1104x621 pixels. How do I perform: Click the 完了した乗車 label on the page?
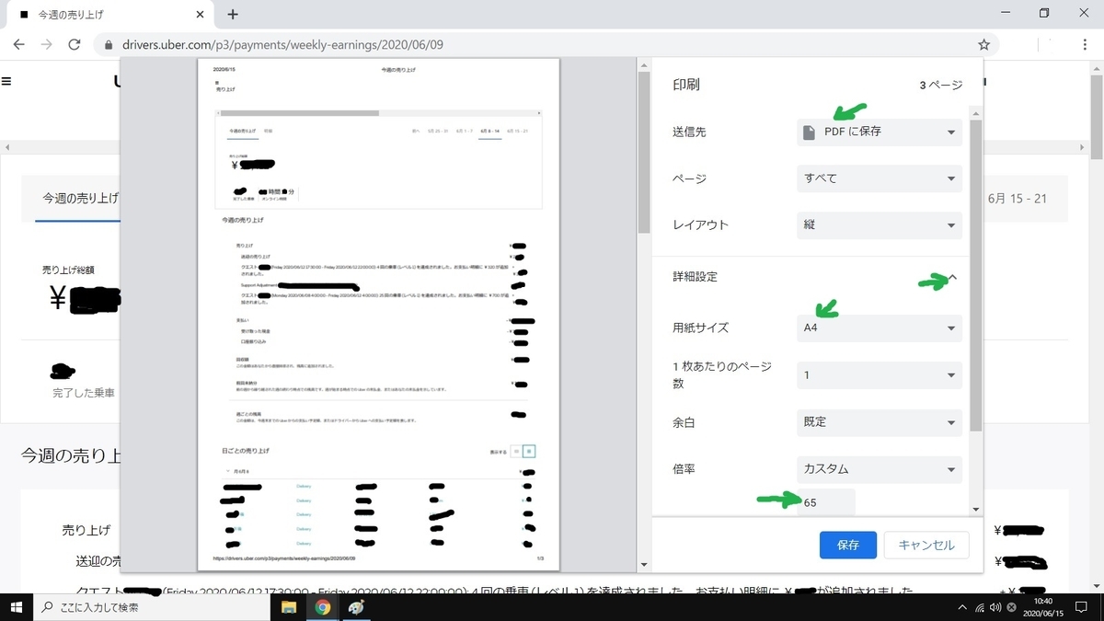84,393
